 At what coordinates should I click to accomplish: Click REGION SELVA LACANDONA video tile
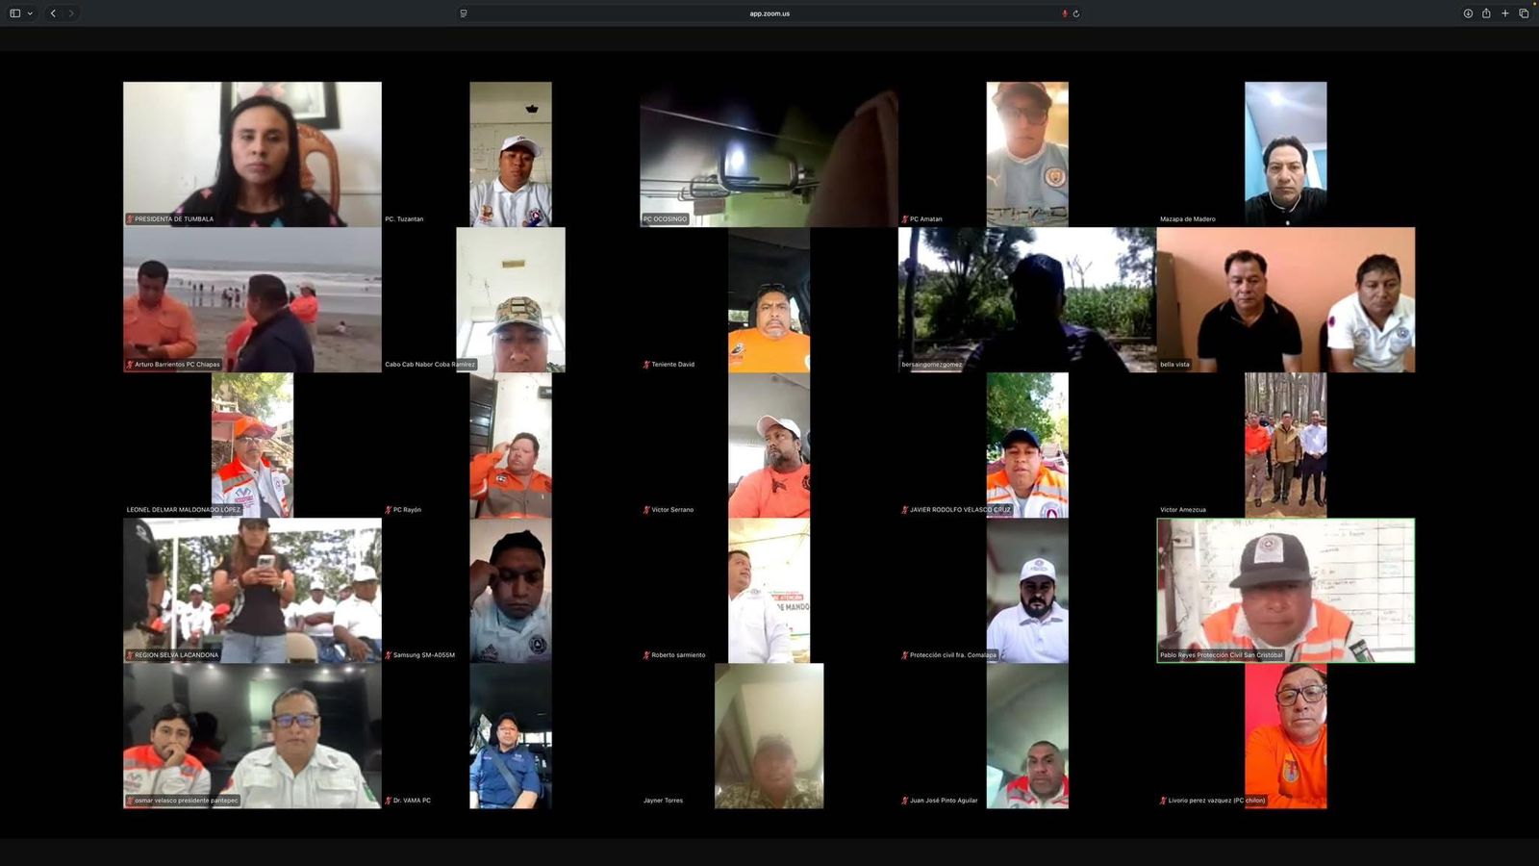pyautogui.click(x=252, y=590)
